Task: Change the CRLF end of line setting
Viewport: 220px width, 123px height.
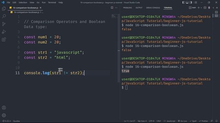Action: 159,121
